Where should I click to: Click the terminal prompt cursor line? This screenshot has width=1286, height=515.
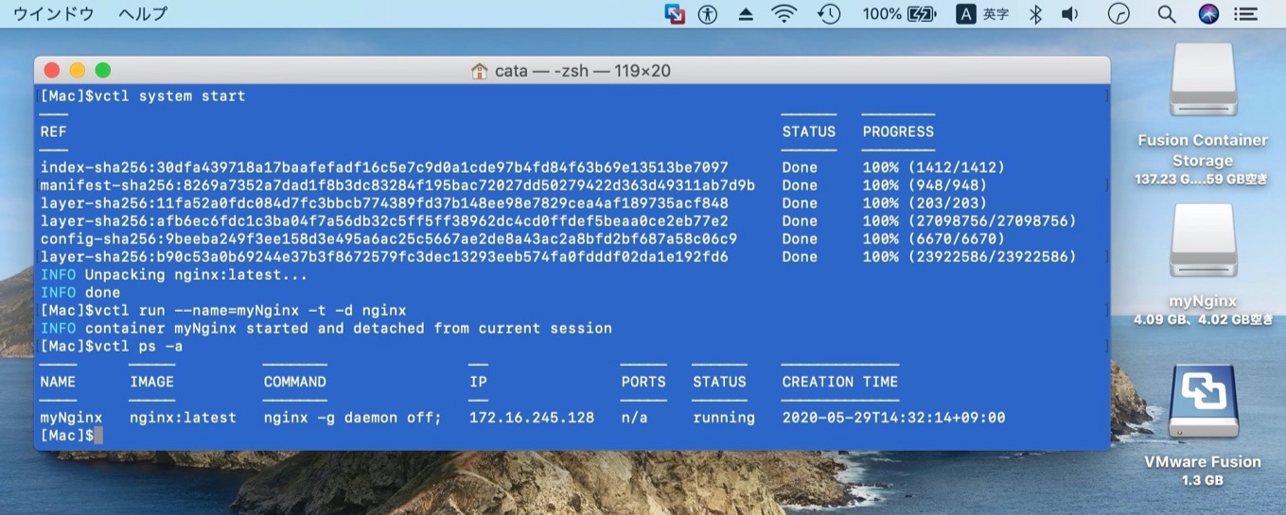coord(97,436)
